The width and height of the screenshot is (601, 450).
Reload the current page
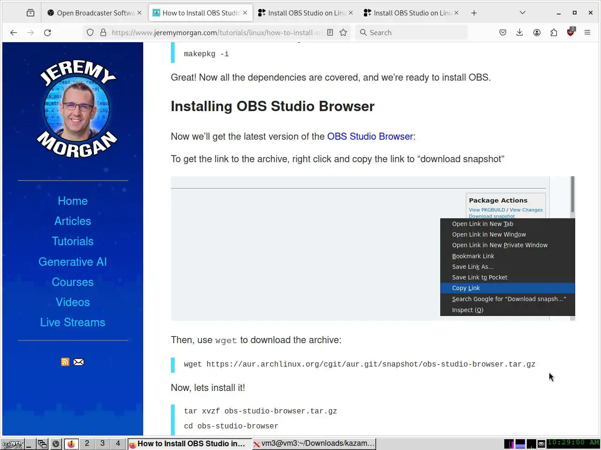click(47, 32)
